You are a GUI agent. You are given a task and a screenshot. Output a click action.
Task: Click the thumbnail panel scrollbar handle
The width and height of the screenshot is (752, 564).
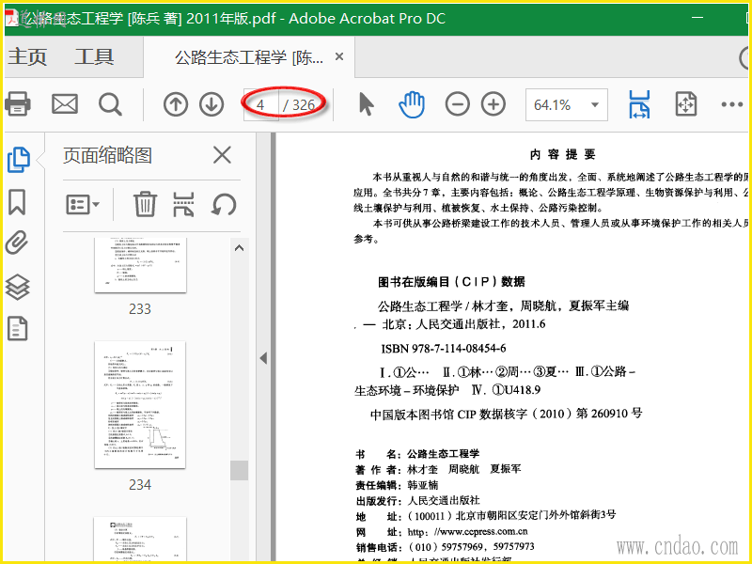coord(239,471)
